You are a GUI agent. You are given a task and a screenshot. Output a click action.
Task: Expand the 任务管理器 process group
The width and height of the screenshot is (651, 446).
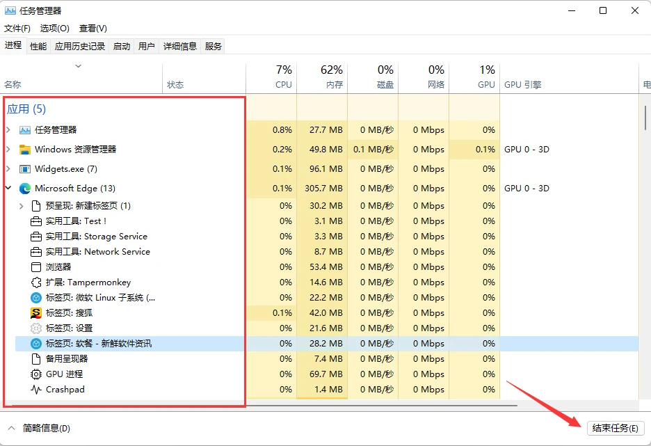click(x=8, y=130)
